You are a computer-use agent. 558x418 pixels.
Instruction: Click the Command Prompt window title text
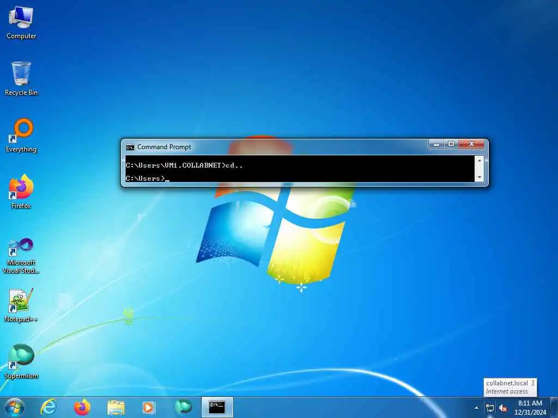(164, 147)
